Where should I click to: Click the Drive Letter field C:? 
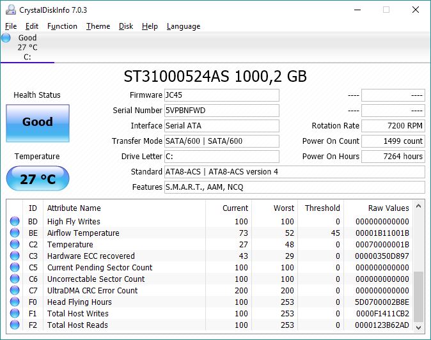click(222, 157)
